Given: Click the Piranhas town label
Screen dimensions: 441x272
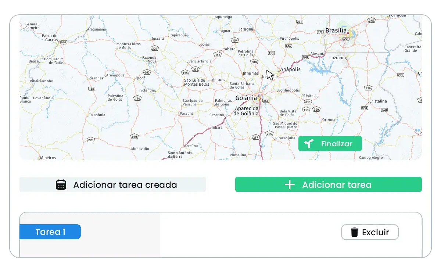Looking at the screenshot, I should click(96, 78).
